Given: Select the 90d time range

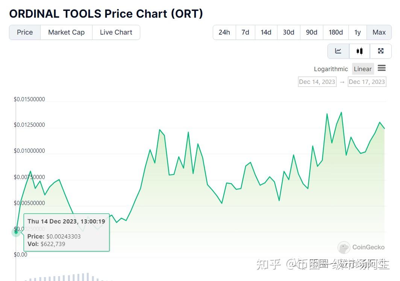Looking at the screenshot, I should 312,32.
